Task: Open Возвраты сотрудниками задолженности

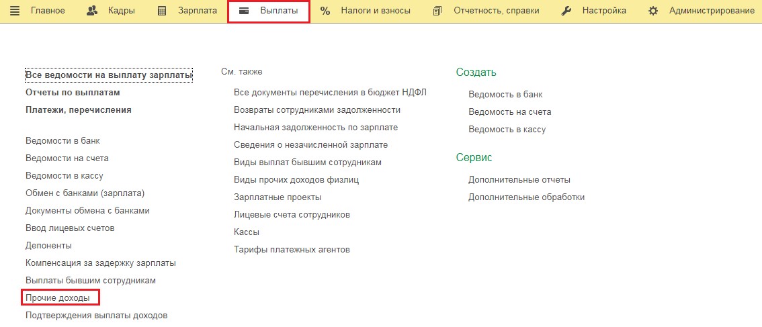Action: point(317,110)
